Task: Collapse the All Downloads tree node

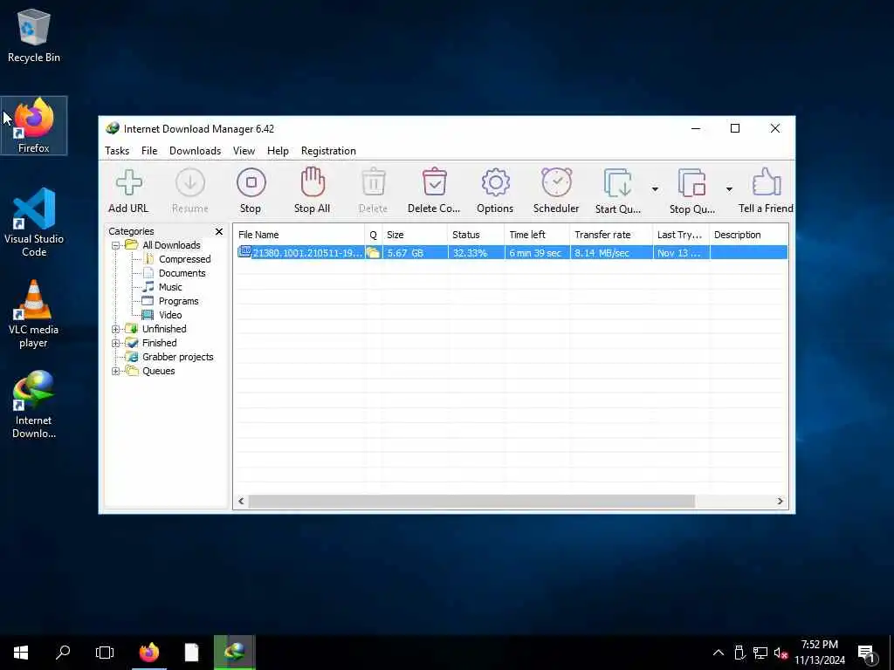Action: tap(116, 245)
